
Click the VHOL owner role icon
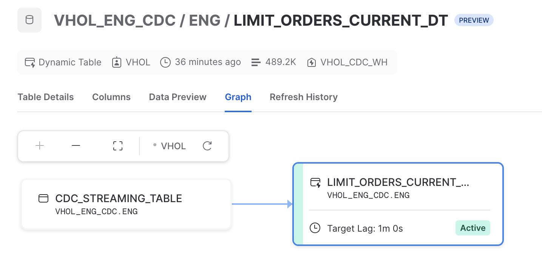click(x=116, y=62)
